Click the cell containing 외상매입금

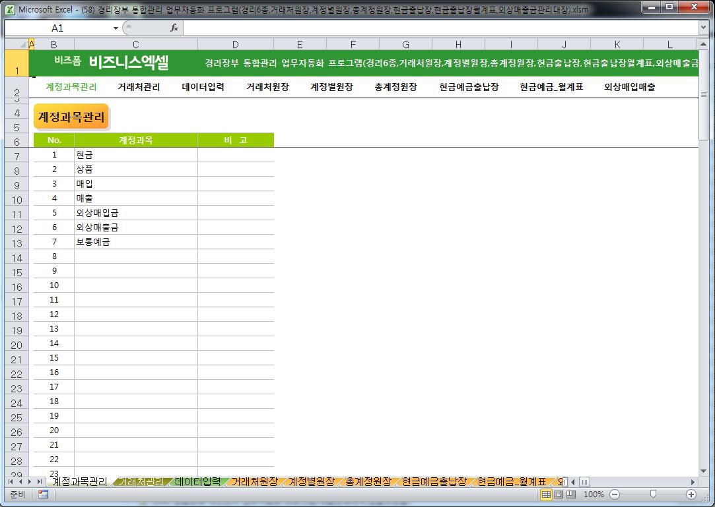(x=136, y=213)
